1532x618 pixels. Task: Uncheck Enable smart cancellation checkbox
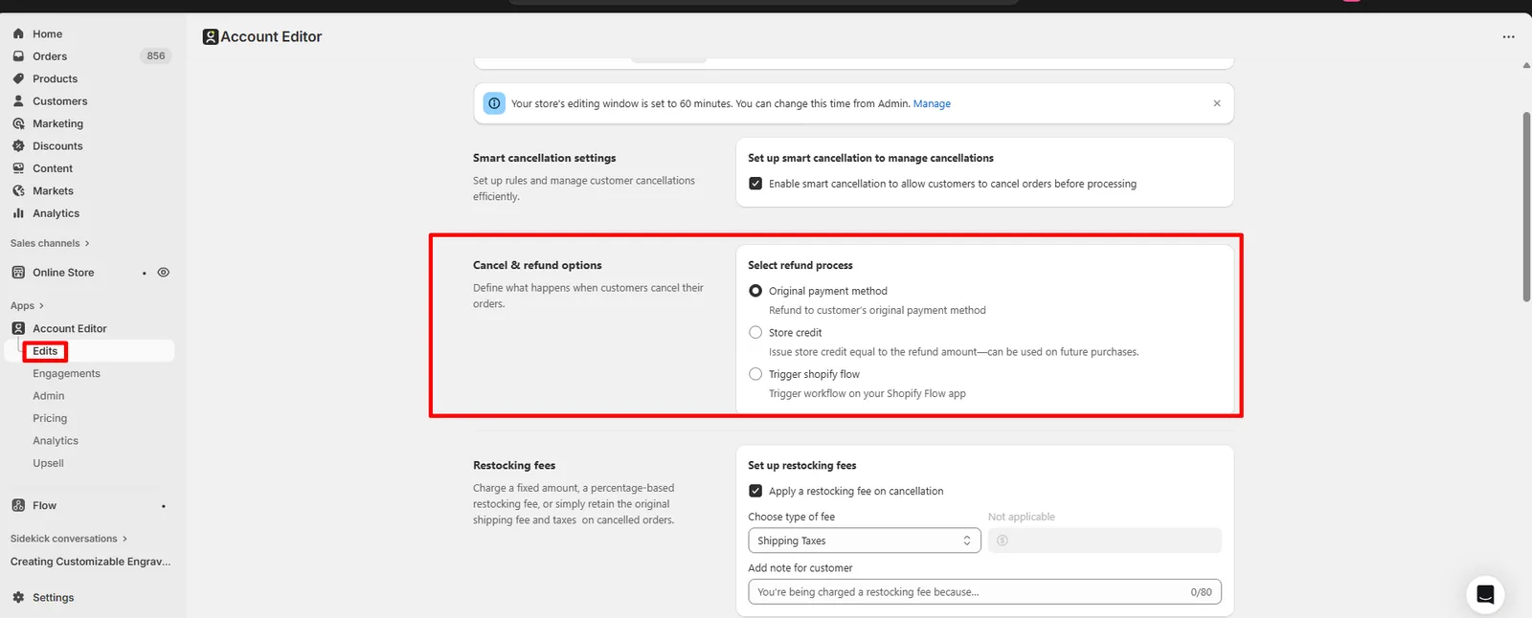click(755, 184)
